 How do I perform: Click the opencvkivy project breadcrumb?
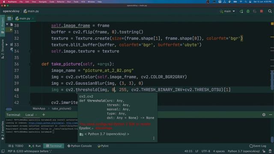tap(11, 11)
